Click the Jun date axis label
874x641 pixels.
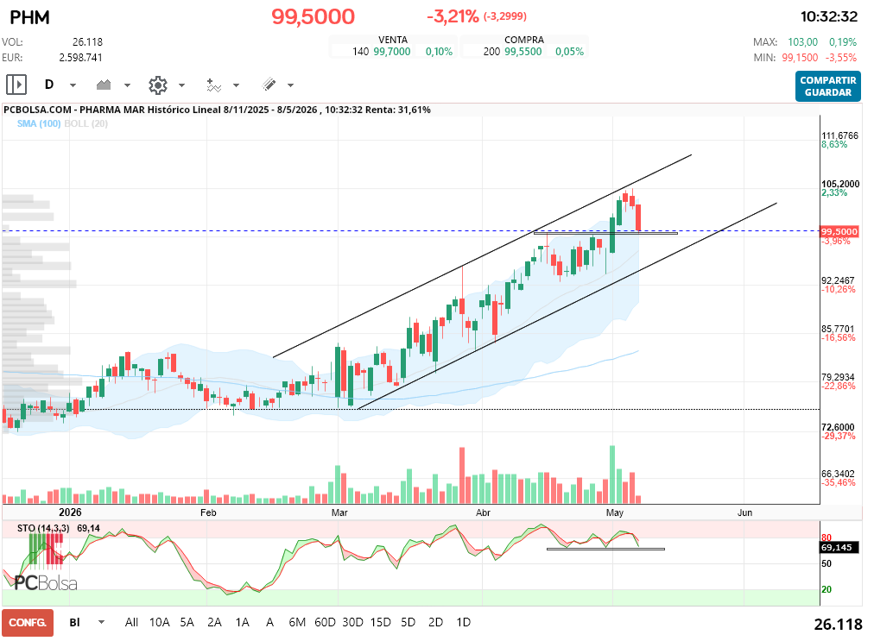[x=744, y=512]
